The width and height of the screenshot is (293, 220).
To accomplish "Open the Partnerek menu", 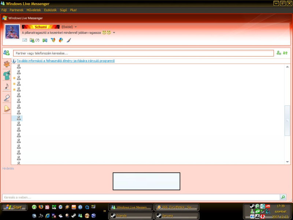I will click(16, 10).
